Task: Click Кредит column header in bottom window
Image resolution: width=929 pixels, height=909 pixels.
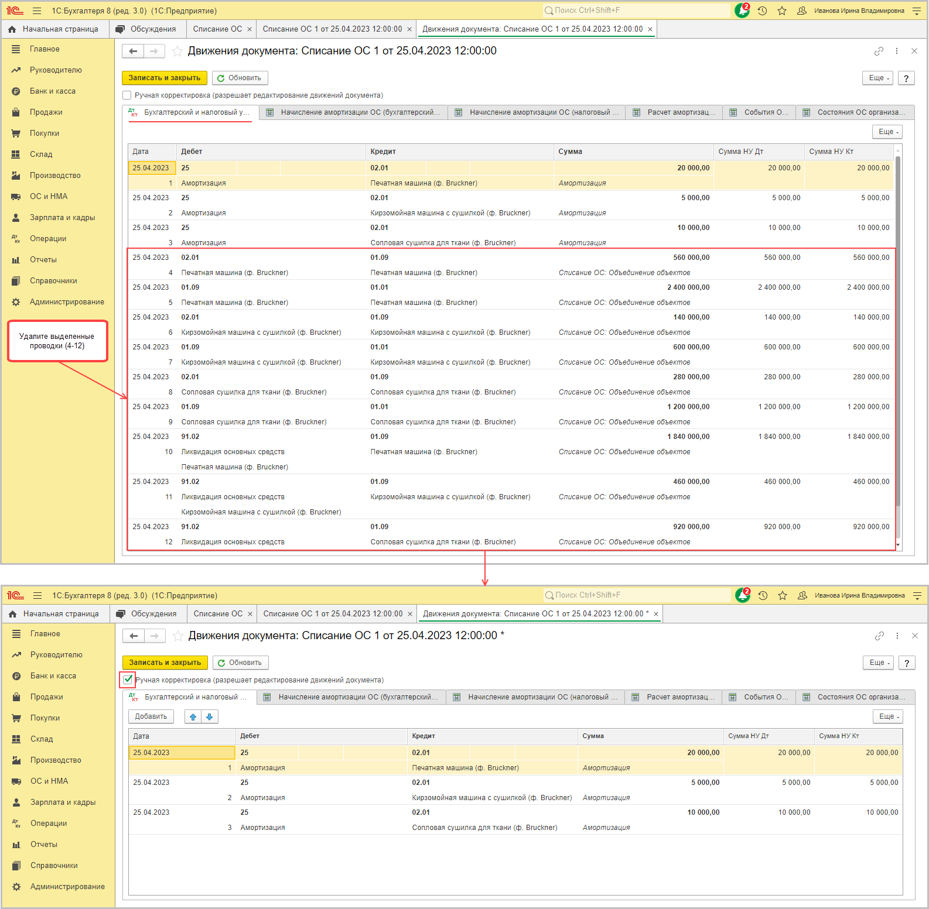Action: click(x=492, y=736)
